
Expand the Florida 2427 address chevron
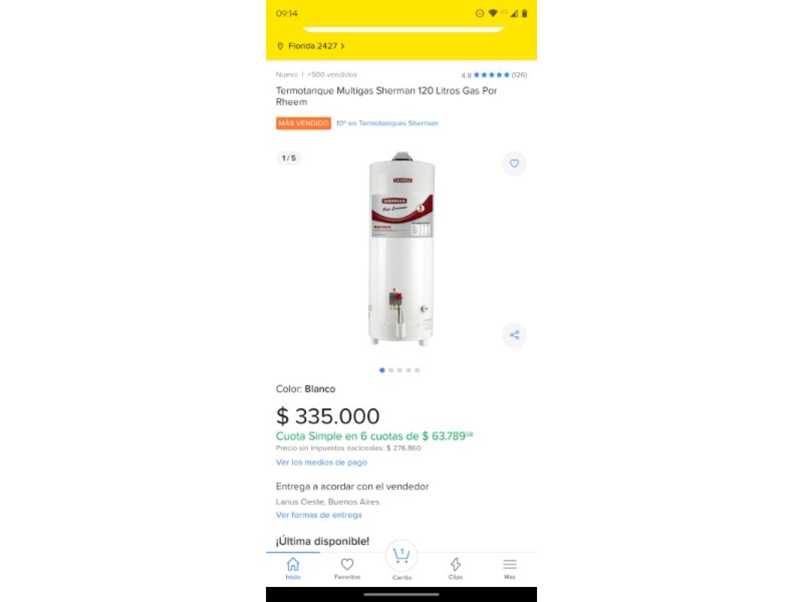[x=343, y=46]
